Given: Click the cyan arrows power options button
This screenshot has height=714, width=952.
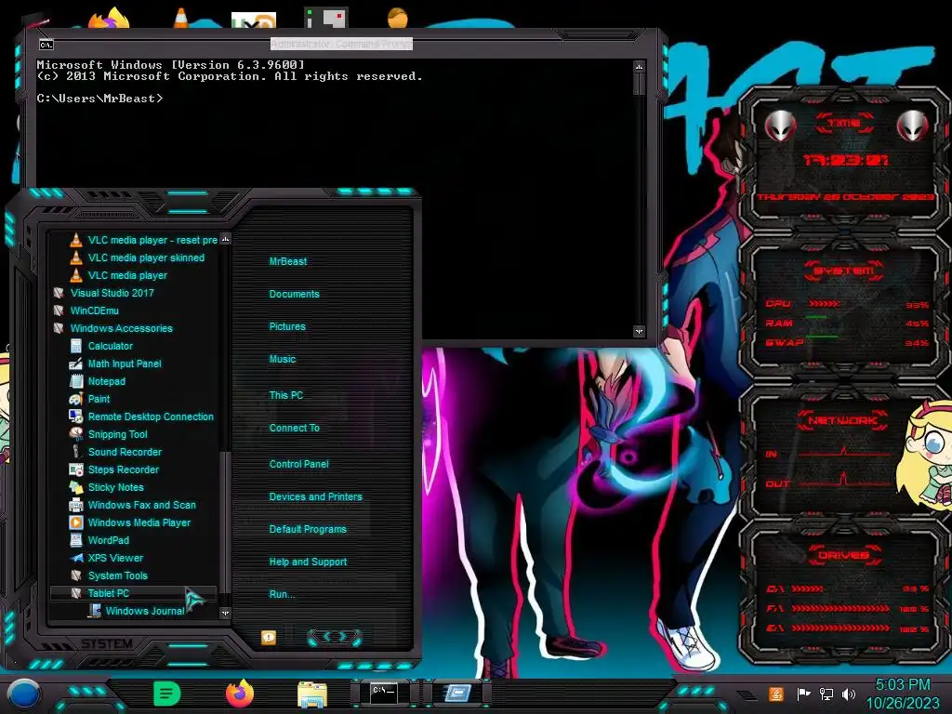Looking at the screenshot, I should (x=335, y=636).
